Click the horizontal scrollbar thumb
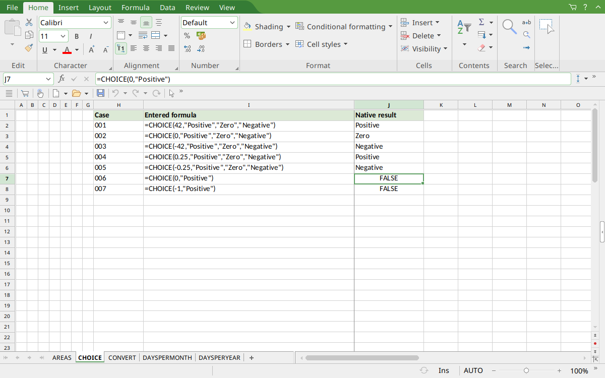 coord(362,358)
